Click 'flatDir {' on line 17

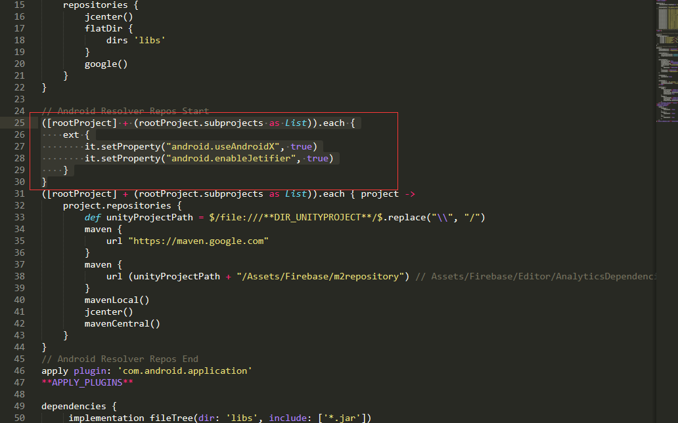click(x=109, y=28)
